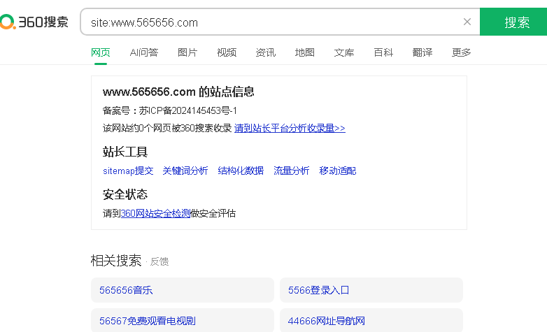This screenshot has height=332, width=547.
Task: Click the 安全状态 heading
Action: point(125,194)
